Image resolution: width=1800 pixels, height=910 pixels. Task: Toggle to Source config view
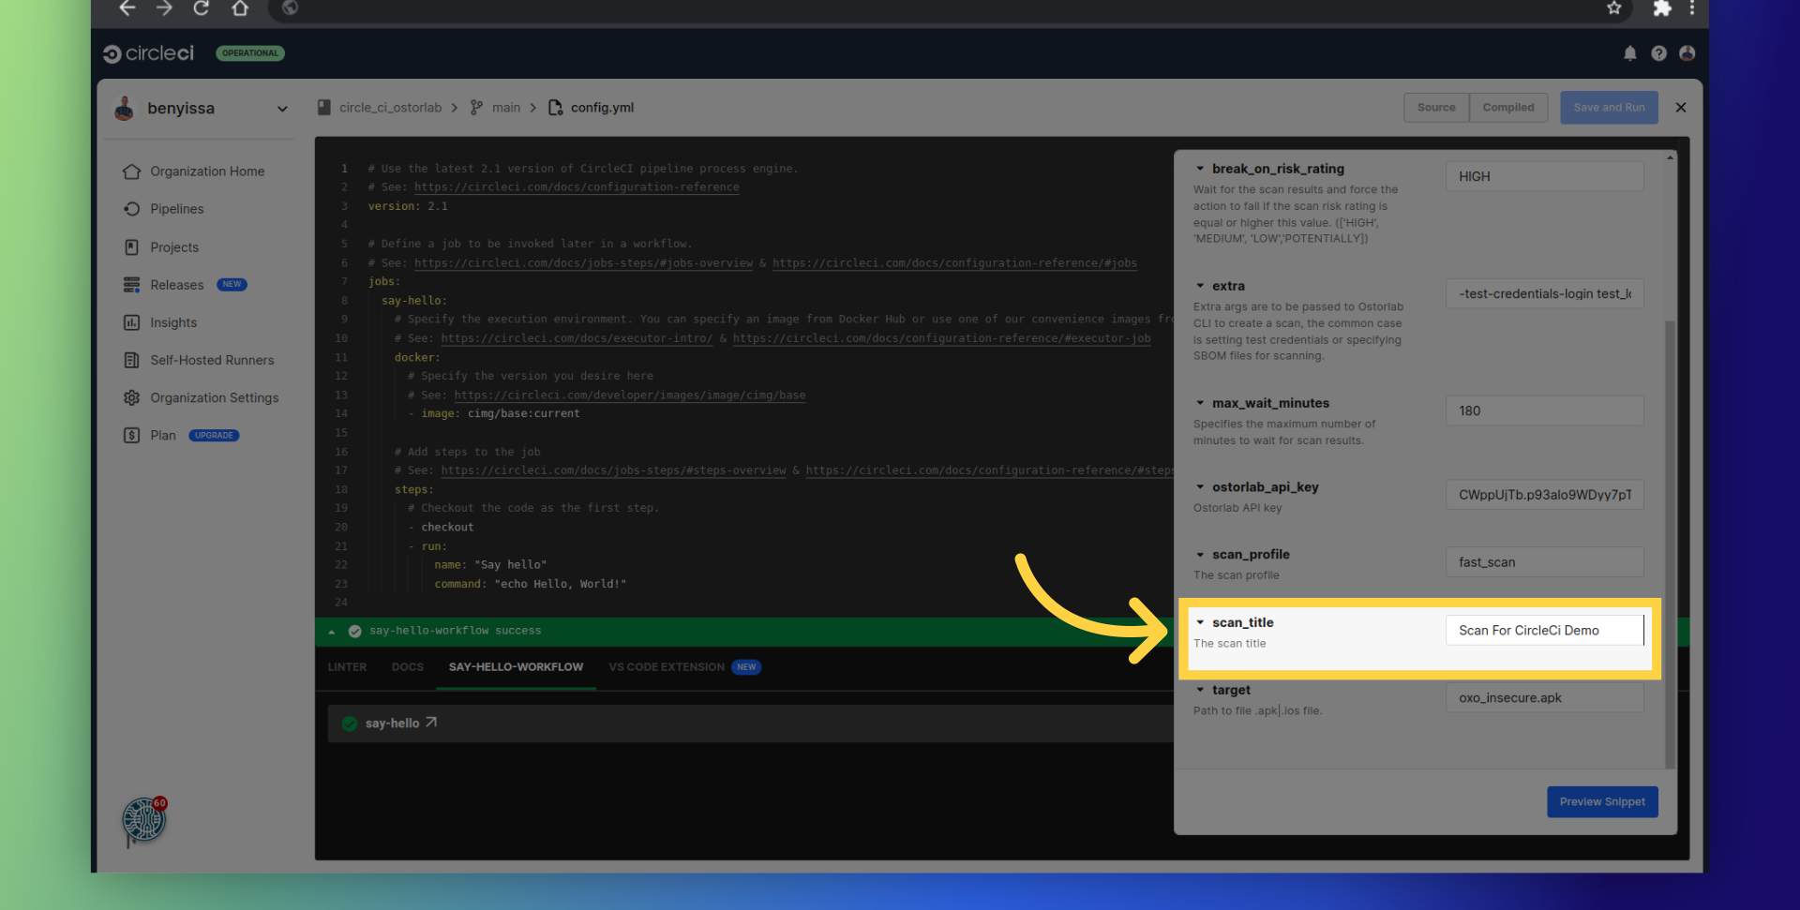[x=1435, y=108]
